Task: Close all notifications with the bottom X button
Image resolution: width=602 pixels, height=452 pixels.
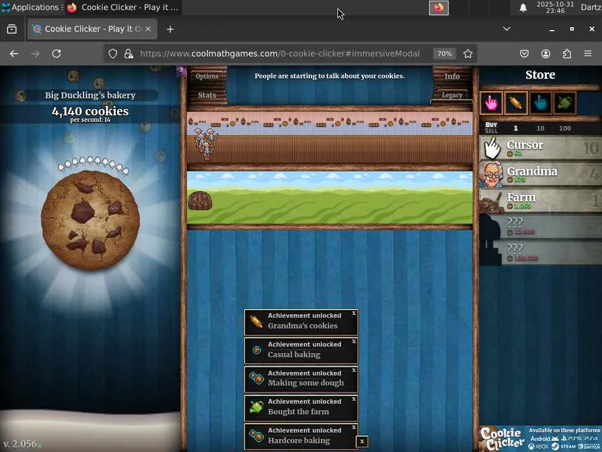Action: [x=362, y=441]
